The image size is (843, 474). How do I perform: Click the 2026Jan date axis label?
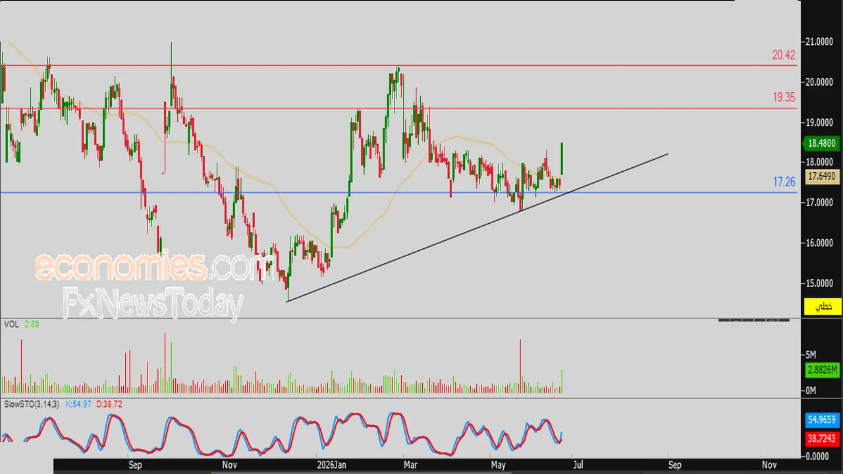click(x=331, y=465)
